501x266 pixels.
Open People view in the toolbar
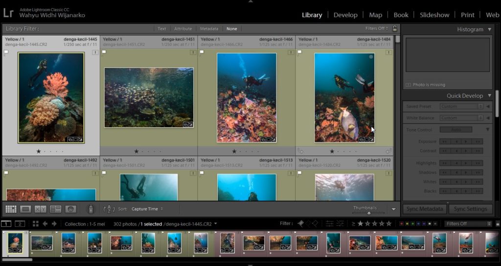[70, 209]
